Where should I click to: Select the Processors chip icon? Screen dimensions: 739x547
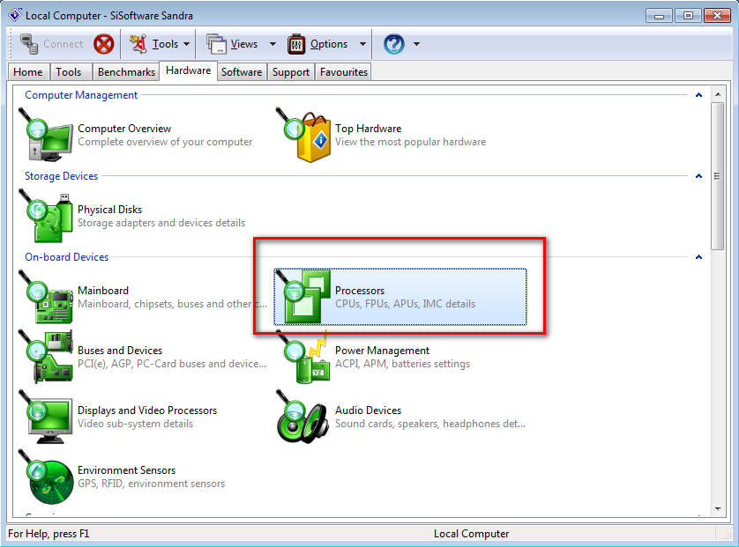[x=303, y=297]
